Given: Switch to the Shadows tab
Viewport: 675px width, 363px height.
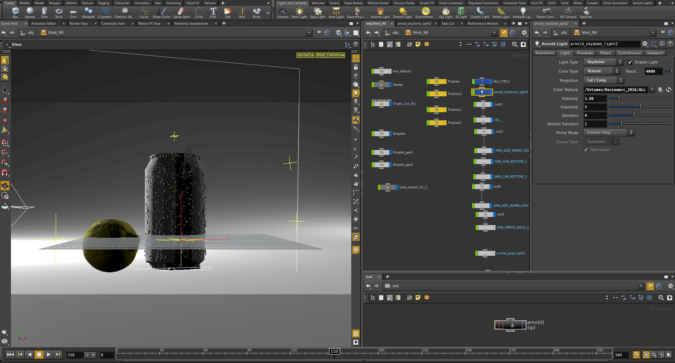Looking at the screenshot, I should [x=585, y=53].
